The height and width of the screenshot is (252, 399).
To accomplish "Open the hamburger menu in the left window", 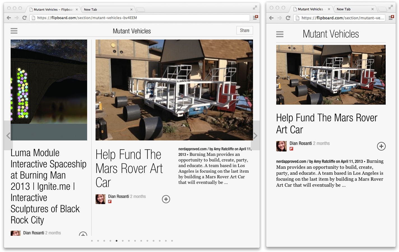I will (14, 31).
